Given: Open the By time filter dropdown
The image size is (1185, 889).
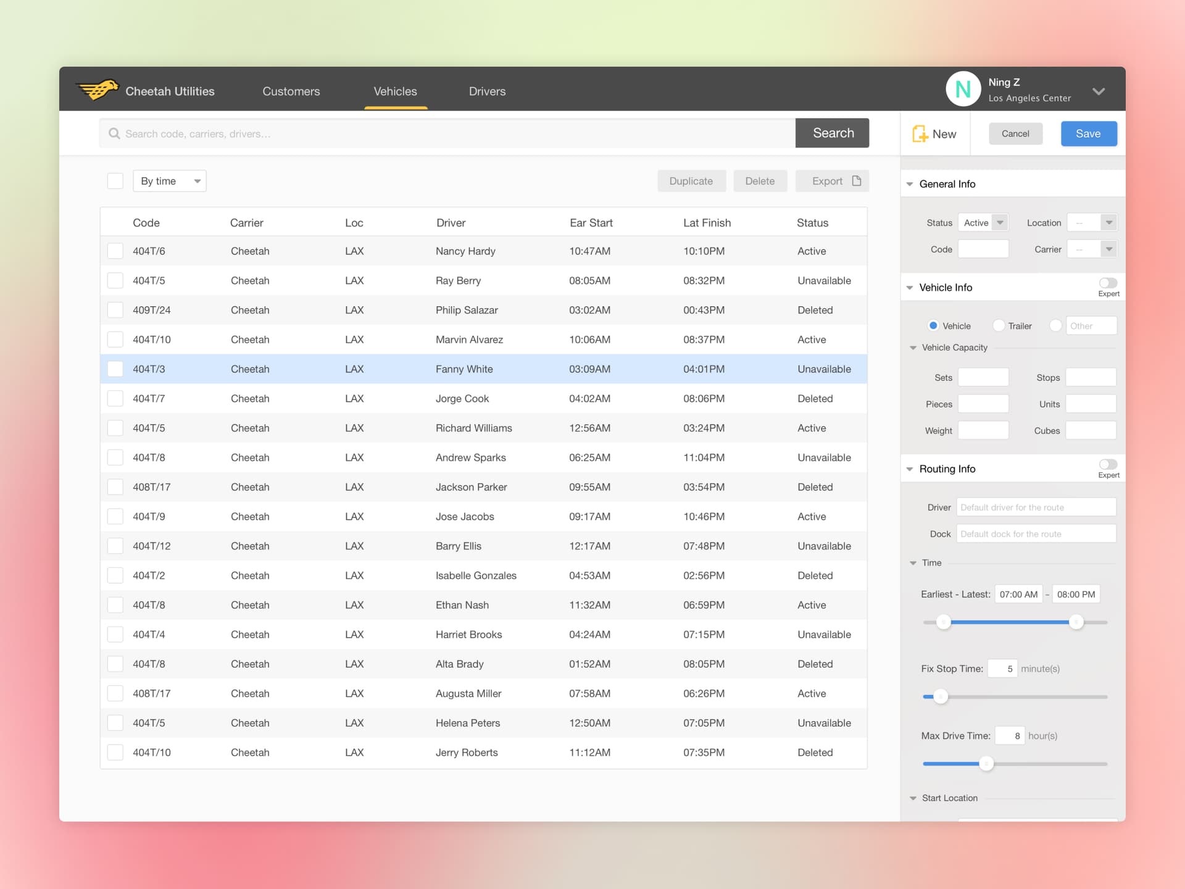Looking at the screenshot, I should 169,181.
